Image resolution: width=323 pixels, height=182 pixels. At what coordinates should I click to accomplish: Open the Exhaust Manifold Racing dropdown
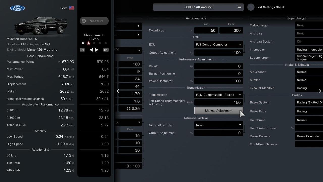309,88
